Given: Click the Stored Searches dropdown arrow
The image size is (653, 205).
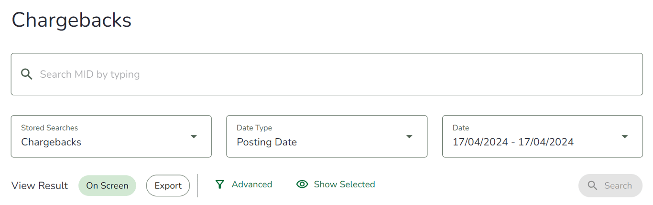Looking at the screenshot, I should (194, 137).
